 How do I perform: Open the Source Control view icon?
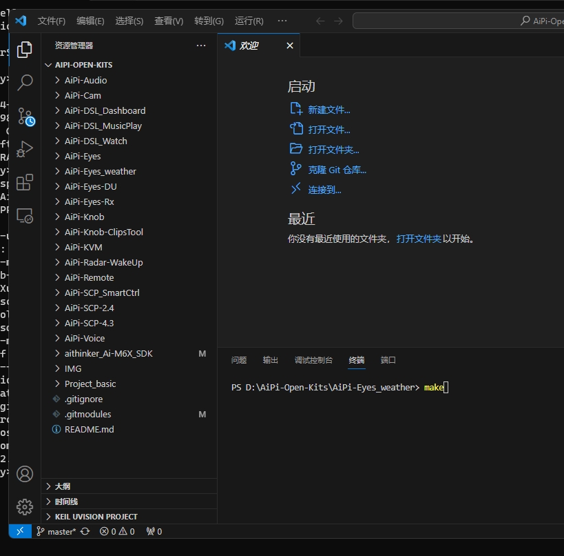(26, 117)
